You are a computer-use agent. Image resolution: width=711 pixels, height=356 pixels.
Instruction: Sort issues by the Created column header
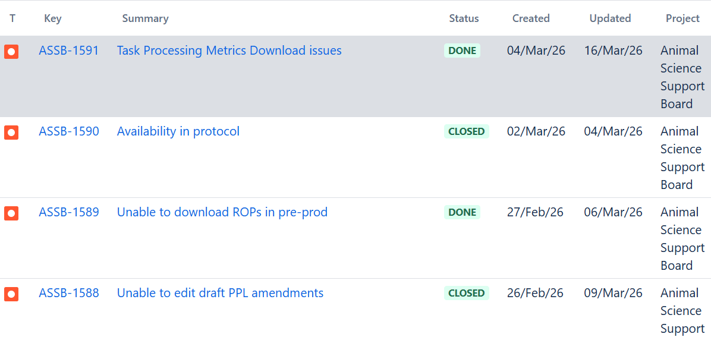530,18
